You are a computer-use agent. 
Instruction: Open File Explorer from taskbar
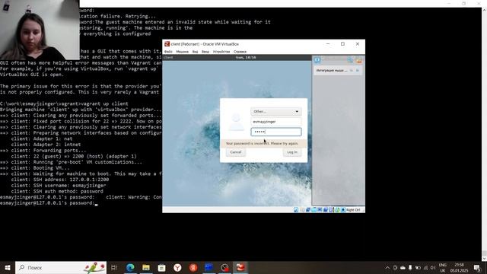(x=146, y=267)
